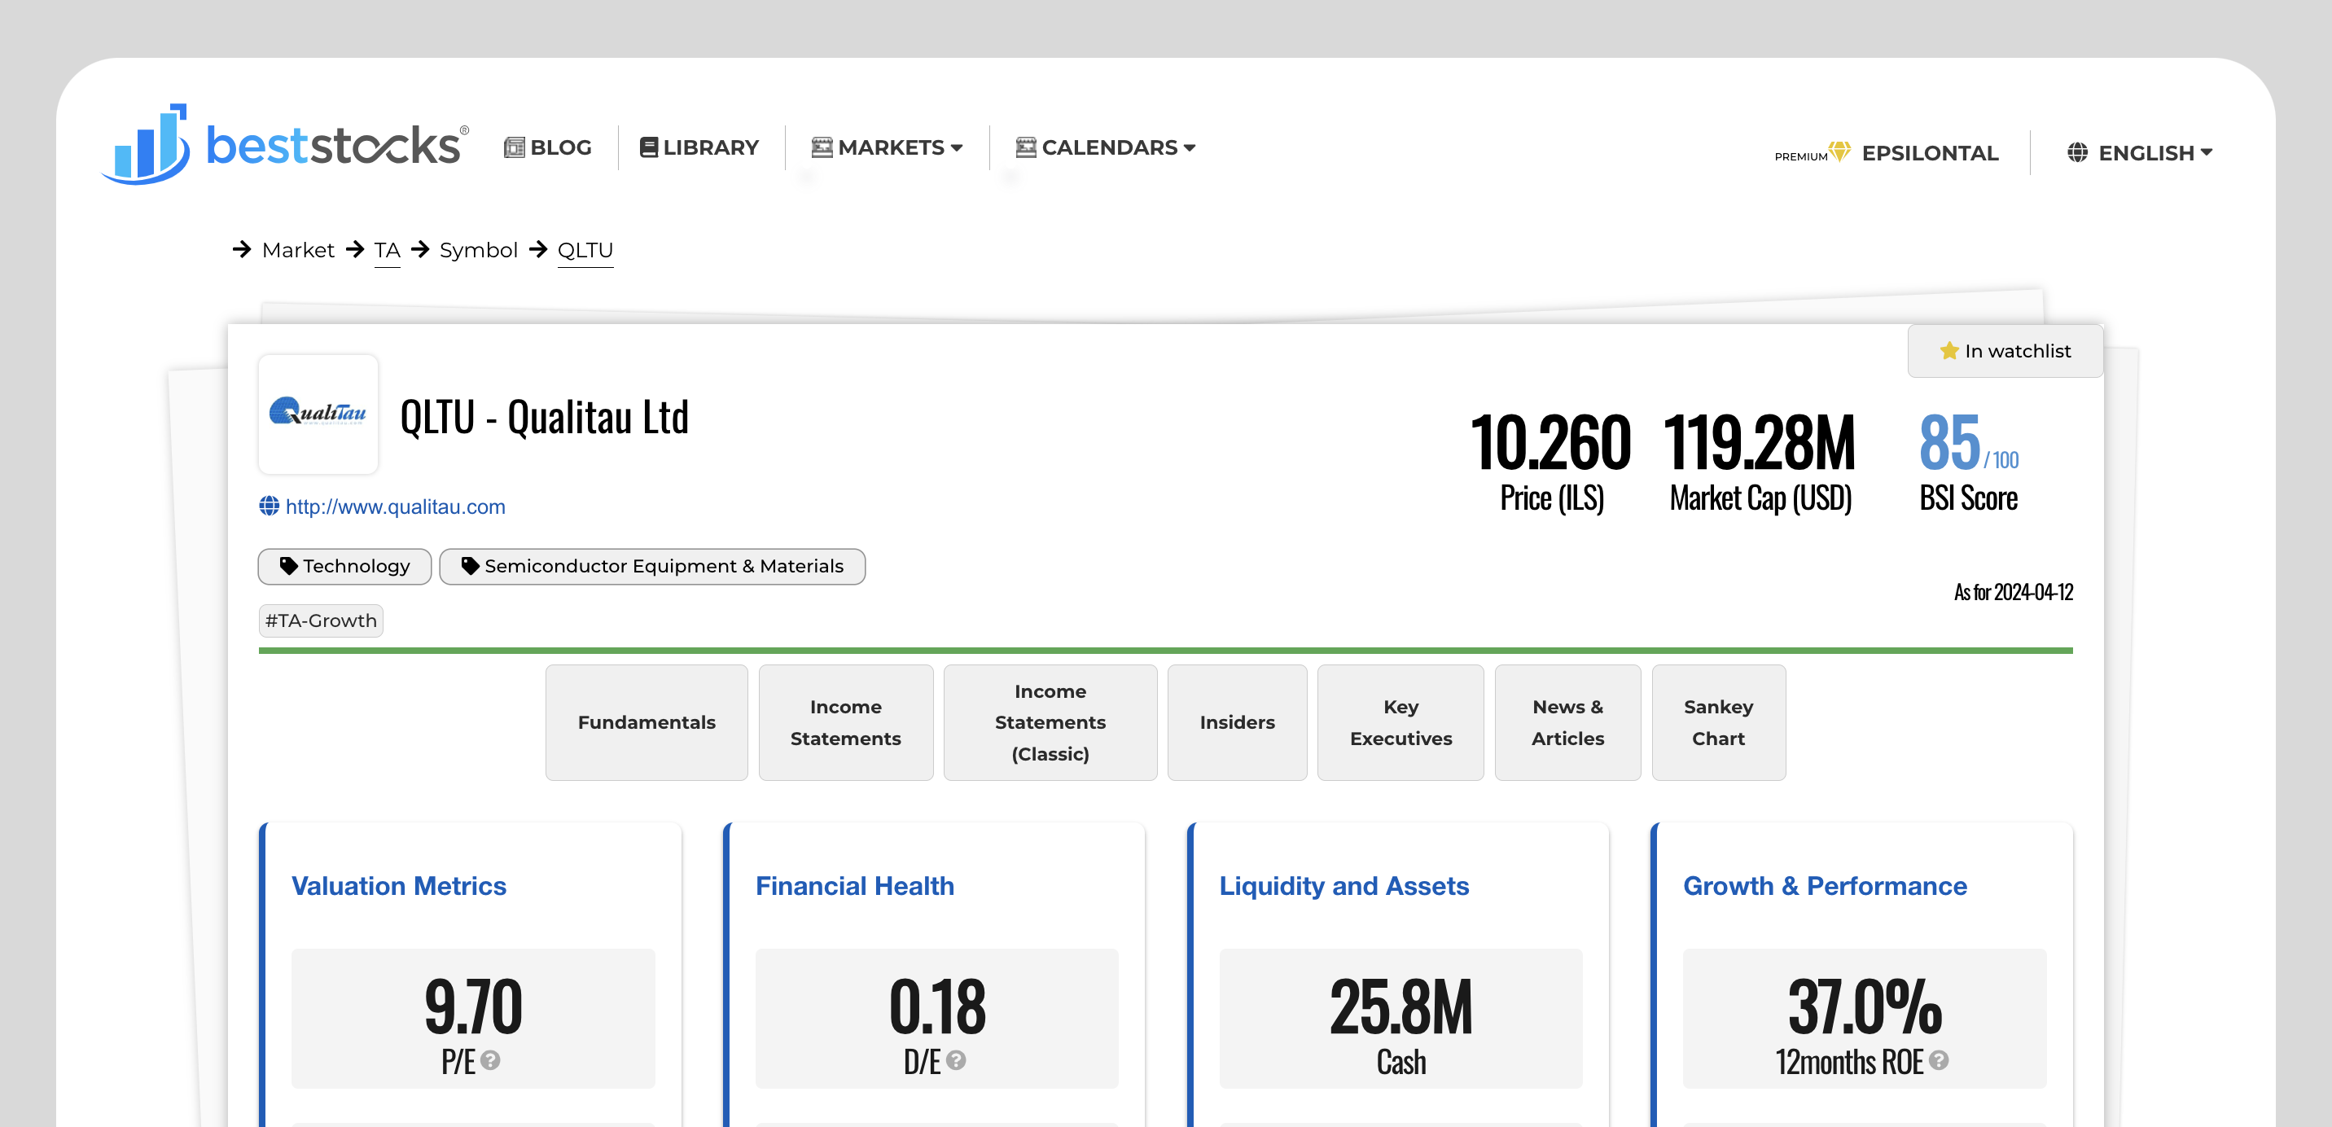Open the TA breadcrumb link

387,250
